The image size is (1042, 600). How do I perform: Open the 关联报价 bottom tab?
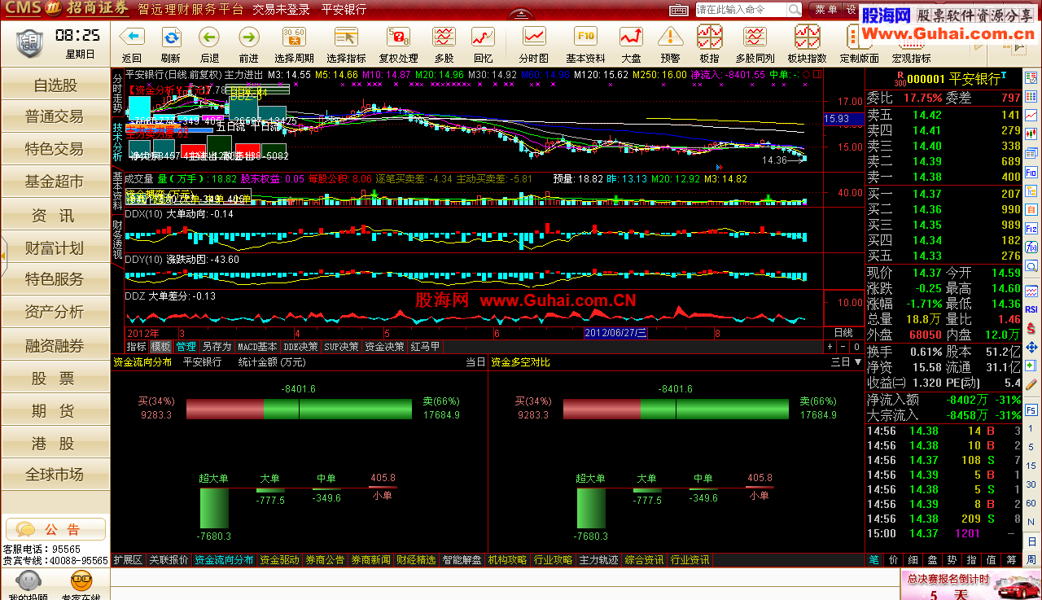169,560
